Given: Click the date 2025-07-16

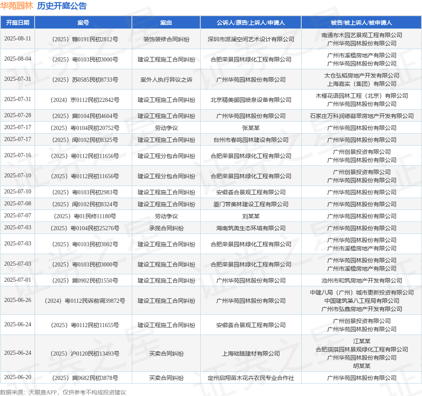Looking at the screenshot, I should point(18,156).
